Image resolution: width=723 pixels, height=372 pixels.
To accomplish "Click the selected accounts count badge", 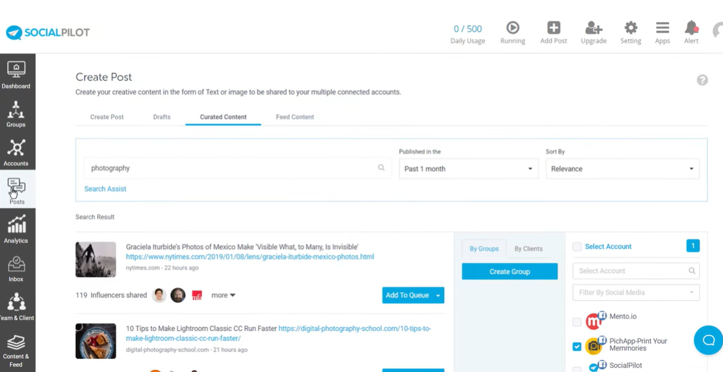I will [693, 246].
